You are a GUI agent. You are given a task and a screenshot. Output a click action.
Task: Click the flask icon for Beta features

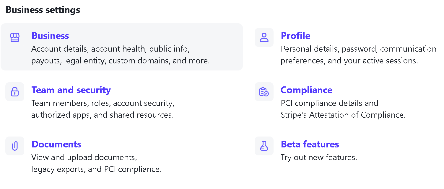coord(264,146)
